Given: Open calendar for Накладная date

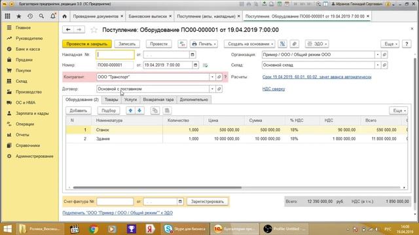Looking at the screenshot, I should tap(192, 55).
